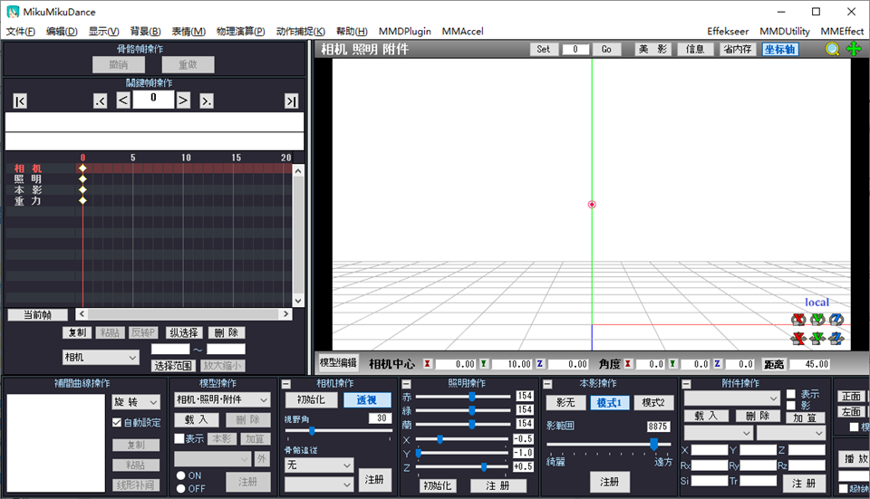Open the 旋转 interpolation dropdown
The image size is (870, 499).
pos(137,401)
